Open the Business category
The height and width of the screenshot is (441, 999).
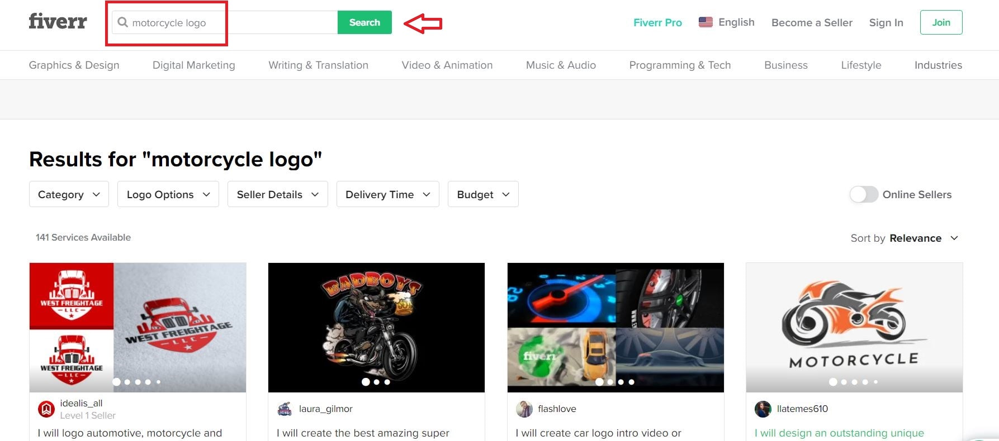tap(786, 65)
